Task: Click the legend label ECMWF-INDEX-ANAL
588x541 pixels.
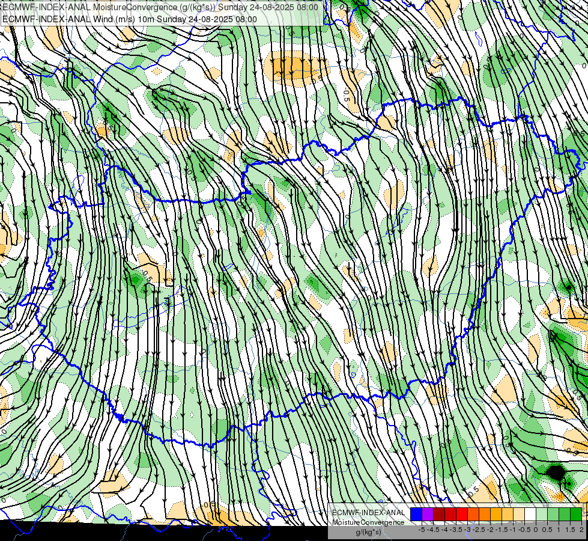Action: (369, 513)
